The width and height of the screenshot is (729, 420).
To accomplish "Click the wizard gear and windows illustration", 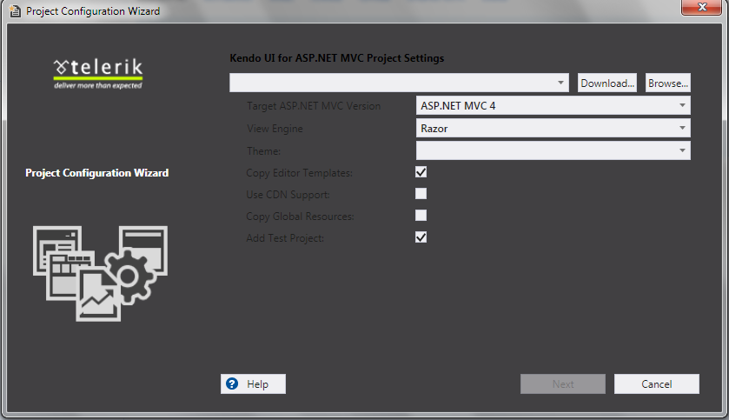I will point(100,274).
